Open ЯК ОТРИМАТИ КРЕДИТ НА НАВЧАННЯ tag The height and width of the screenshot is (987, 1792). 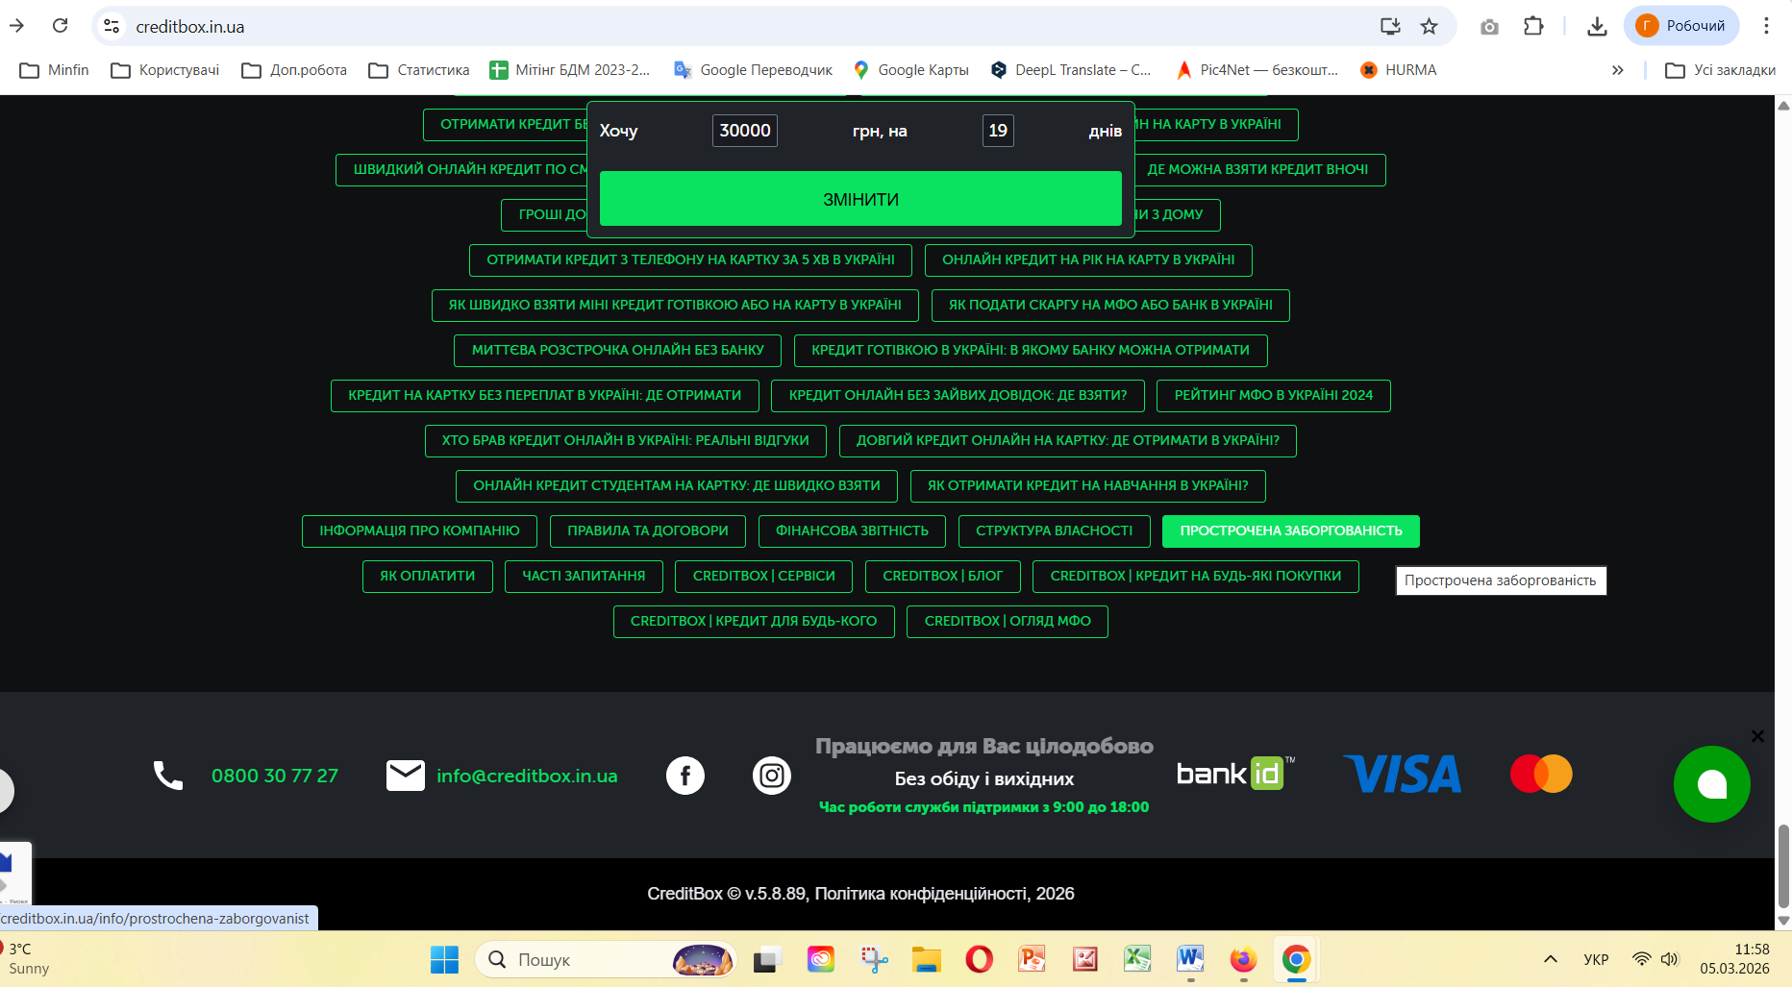(x=1088, y=485)
